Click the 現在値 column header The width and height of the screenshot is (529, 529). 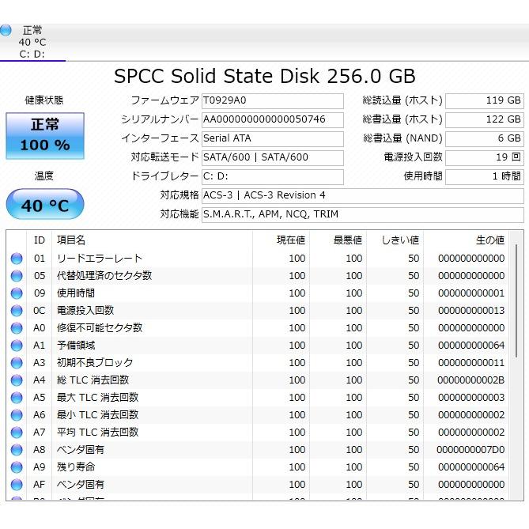pyautogui.click(x=281, y=240)
